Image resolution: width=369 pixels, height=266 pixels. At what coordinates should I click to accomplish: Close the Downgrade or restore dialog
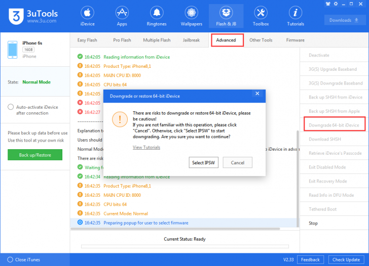click(x=257, y=94)
